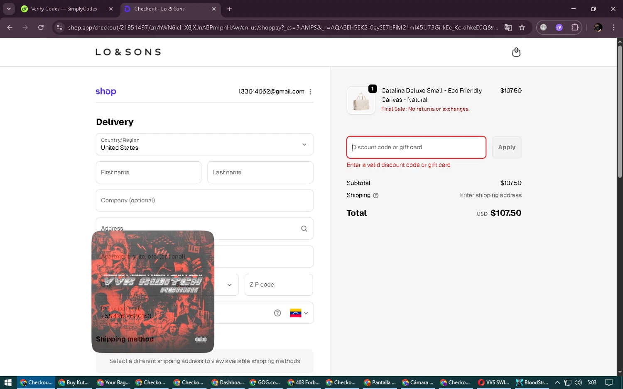The image size is (623, 389).
Task: Go back with the browser back arrow
Action: 10,27
